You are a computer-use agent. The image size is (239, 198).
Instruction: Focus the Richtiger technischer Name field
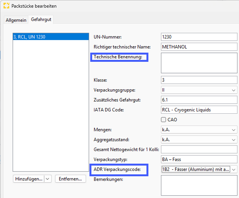point(199,47)
